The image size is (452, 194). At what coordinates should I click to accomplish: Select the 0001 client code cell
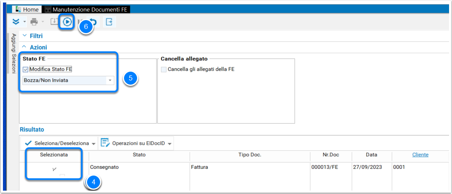pos(421,167)
